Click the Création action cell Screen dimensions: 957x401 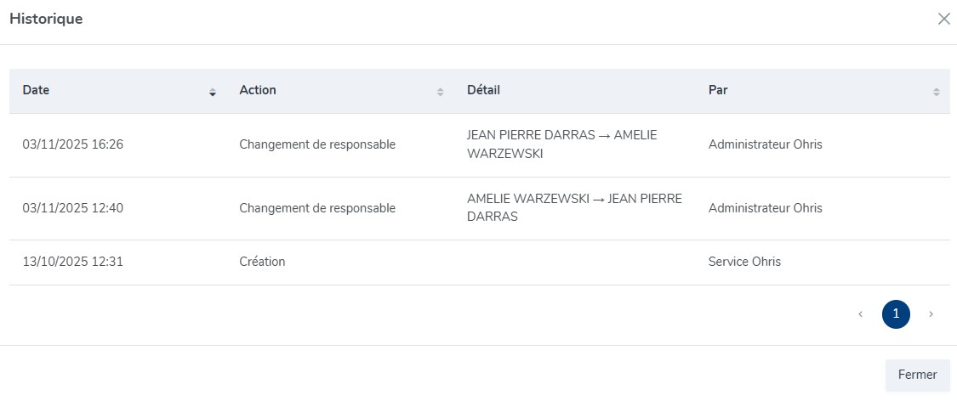[262, 262]
